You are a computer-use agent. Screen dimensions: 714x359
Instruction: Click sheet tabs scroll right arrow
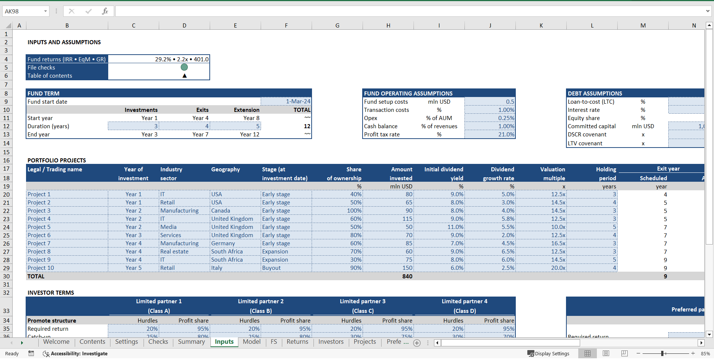(22, 343)
